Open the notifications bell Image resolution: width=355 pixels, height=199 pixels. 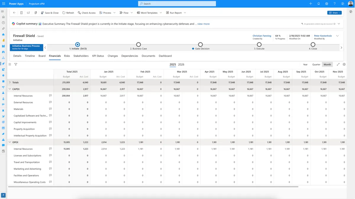[319, 4]
